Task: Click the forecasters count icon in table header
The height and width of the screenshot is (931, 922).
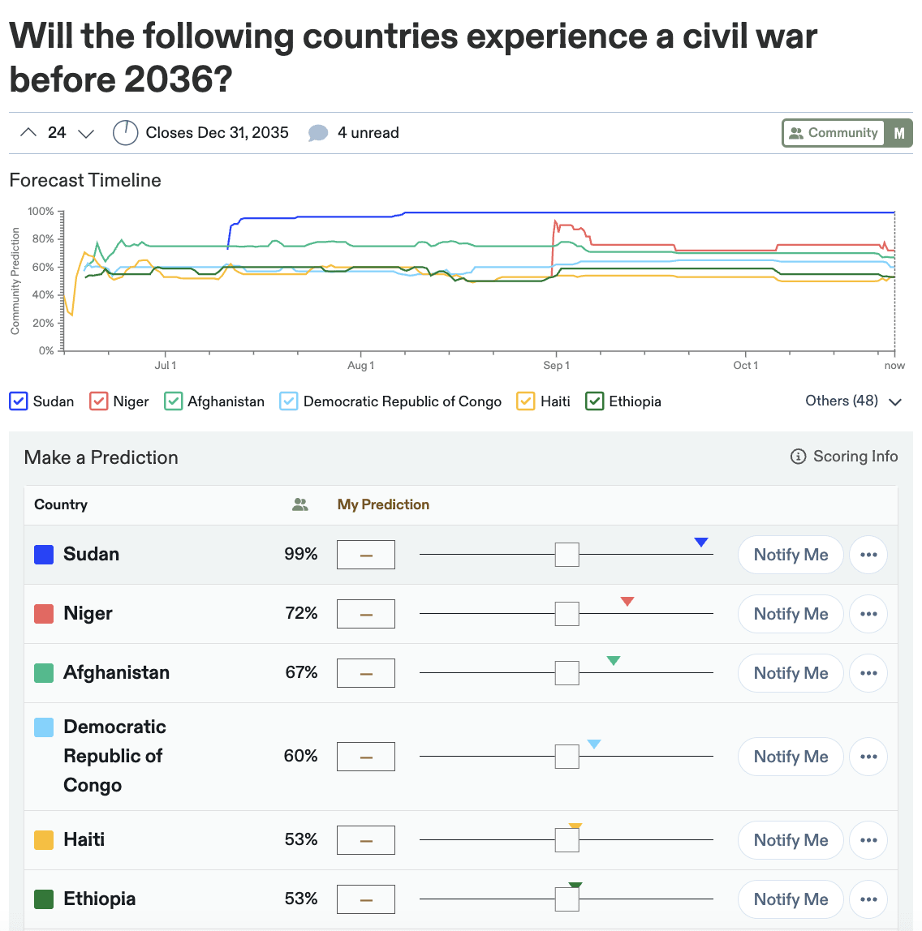Action: (x=300, y=504)
